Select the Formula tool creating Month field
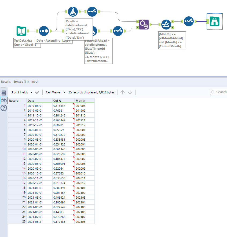Viewport: 227px width, 237px height. [73, 12]
